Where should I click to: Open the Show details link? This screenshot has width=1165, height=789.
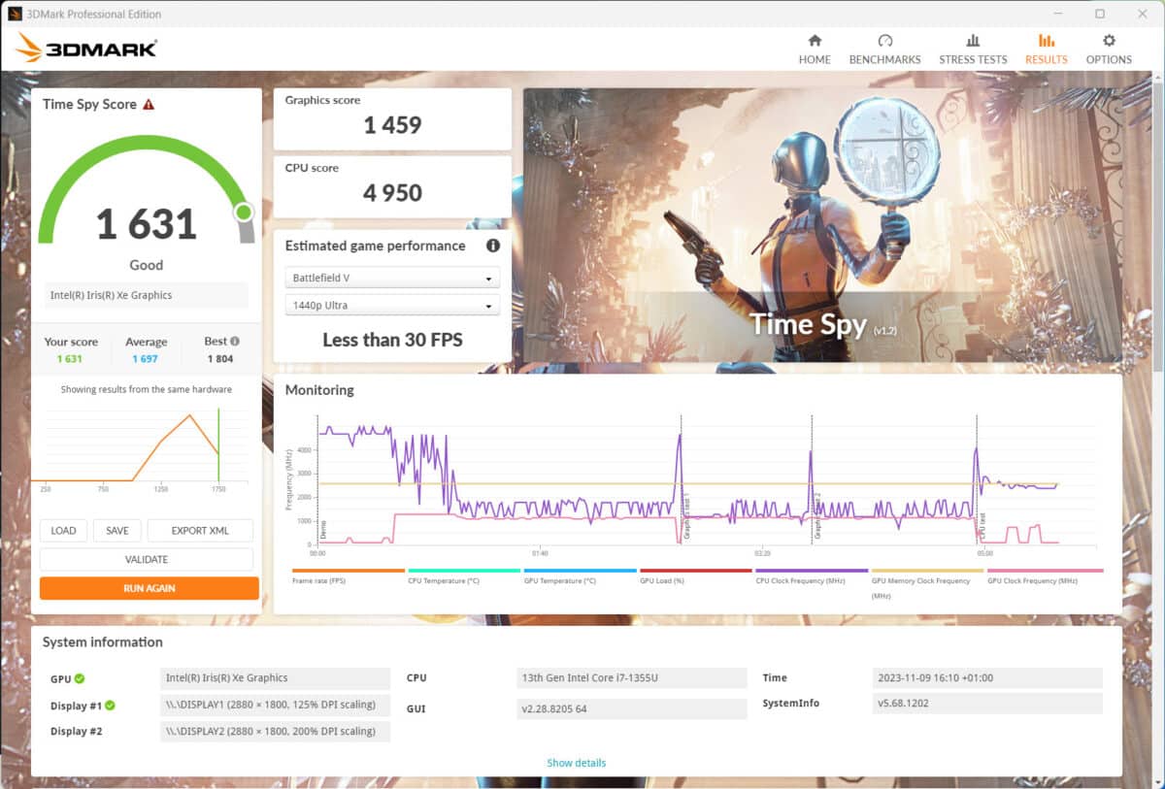click(577, 763)
